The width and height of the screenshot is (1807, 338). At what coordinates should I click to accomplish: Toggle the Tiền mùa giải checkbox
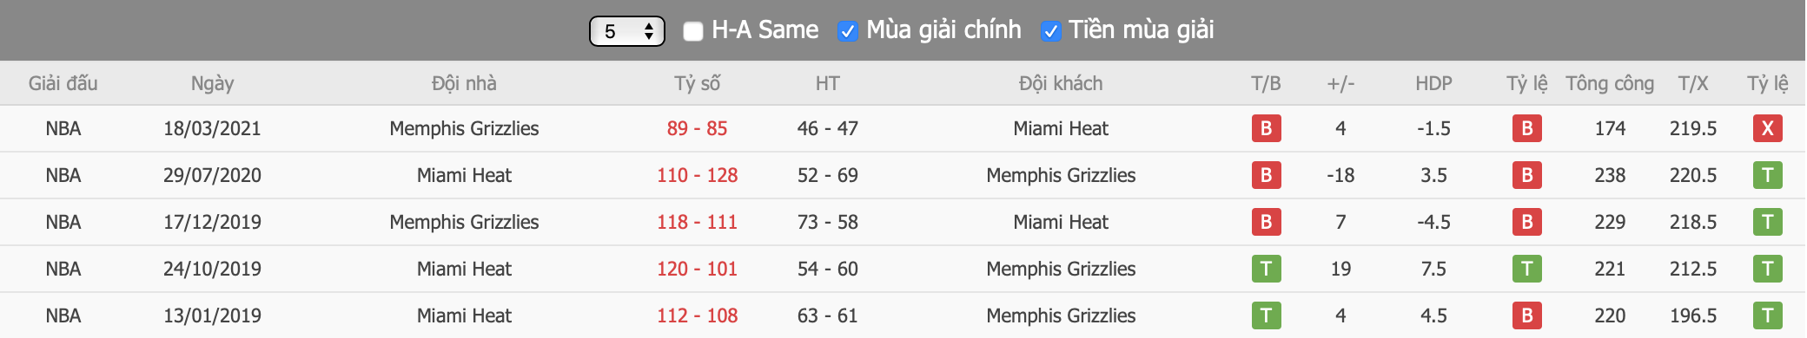tap(1050, 31)
